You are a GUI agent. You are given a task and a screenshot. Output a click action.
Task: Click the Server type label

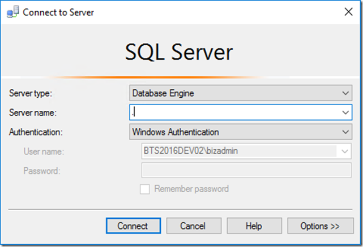click(x=31, y=93)
